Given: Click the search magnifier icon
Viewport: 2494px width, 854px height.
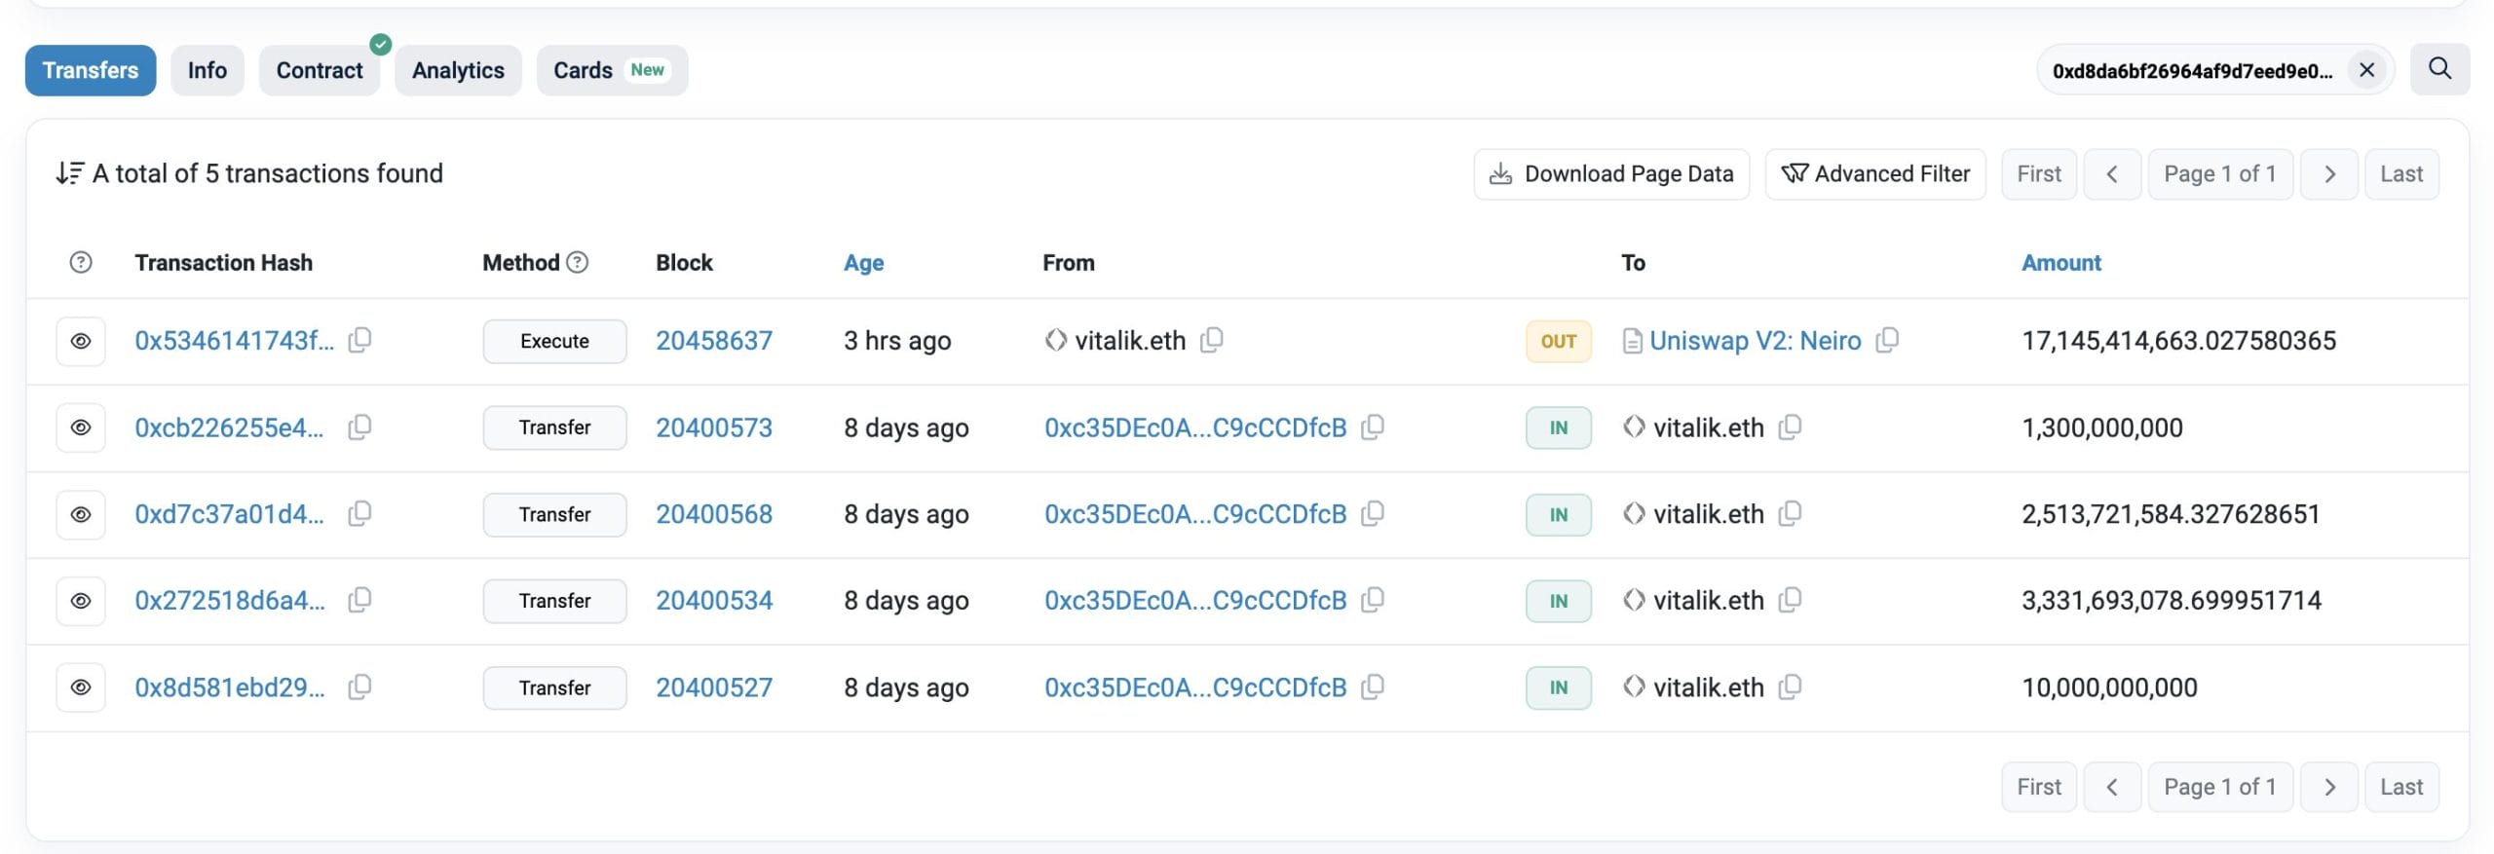Looking at the screenshot, I should click(2438, 69).
